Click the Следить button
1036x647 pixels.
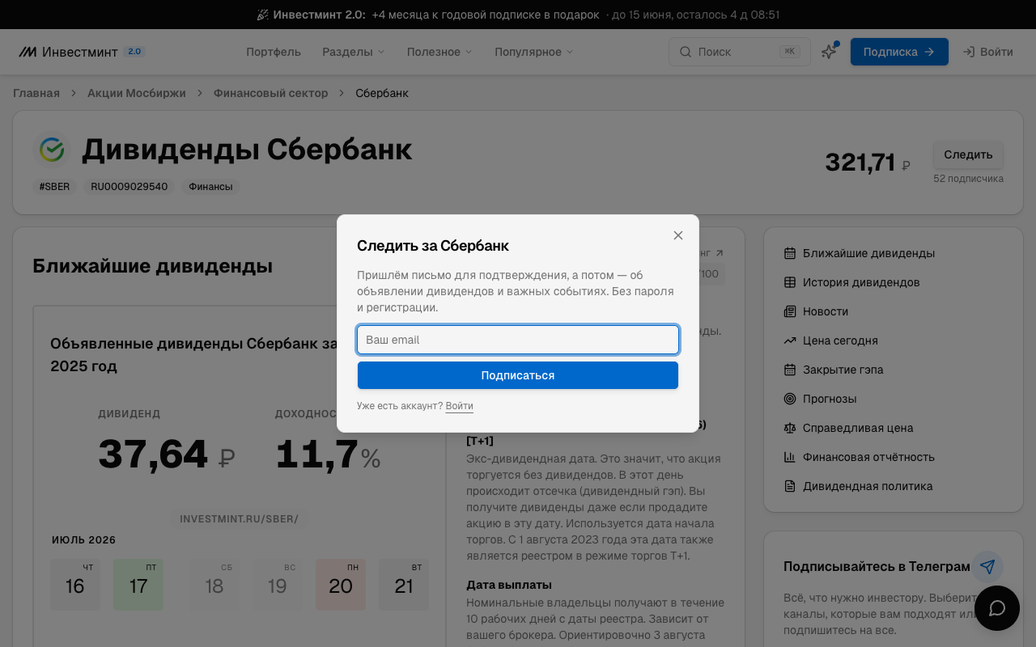(968, 154)
